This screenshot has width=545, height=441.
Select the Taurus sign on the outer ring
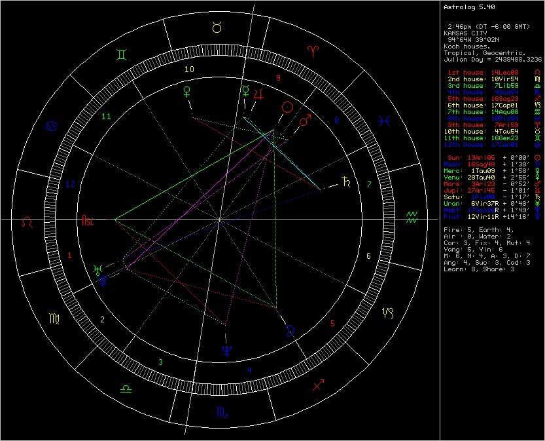[217, 27]
